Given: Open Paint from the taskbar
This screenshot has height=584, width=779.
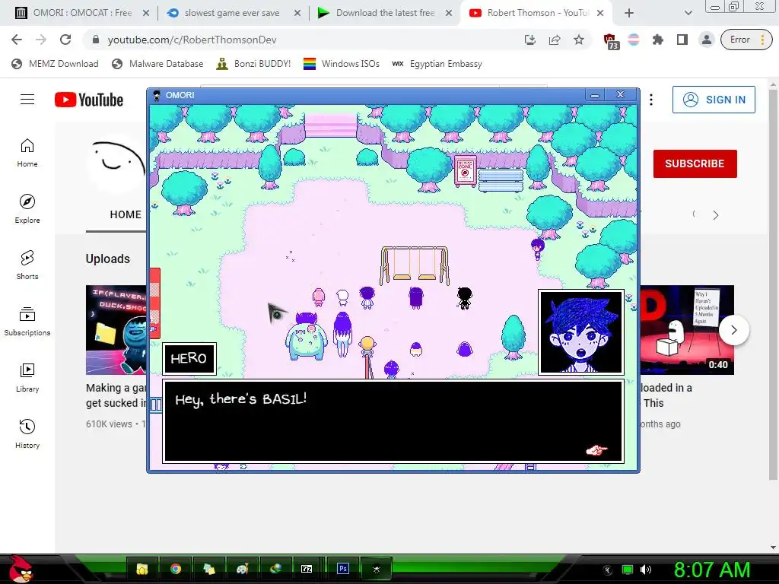Looking at the screenshot, I should coord(242,569).
